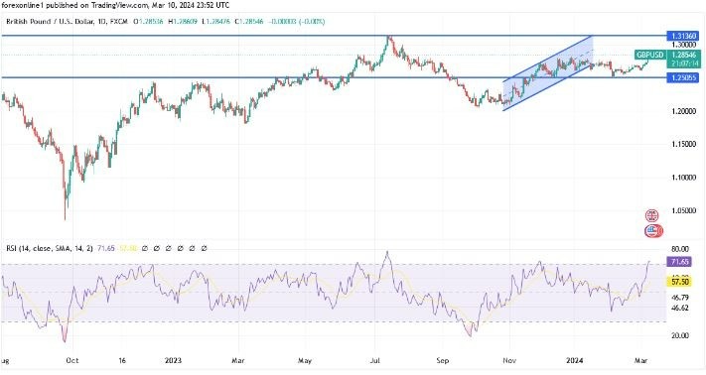The image size is (706, 375).
Task: Click the 16 date label on time axis
Action: pos(122,360)
